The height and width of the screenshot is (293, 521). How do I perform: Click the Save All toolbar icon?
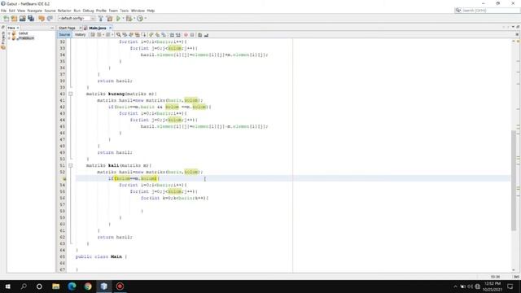31,18
